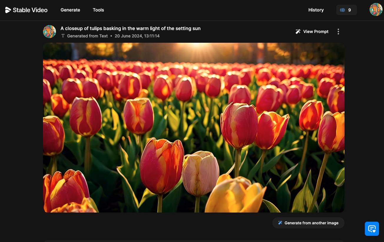Open the account avatar in the top bar
Screen dimensions: 384x242
[x=376, y=9]
